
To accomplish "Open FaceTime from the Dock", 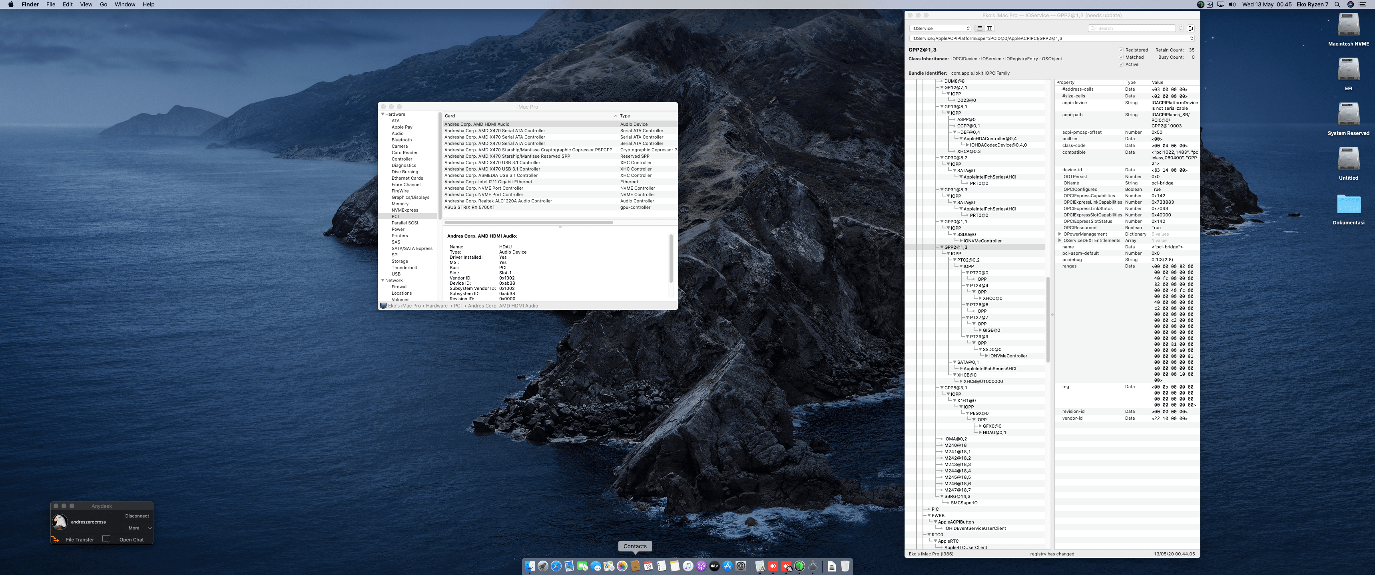I will pos(582,566).
